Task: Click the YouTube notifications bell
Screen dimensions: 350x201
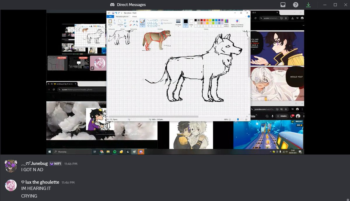Action: pos(291,116)
